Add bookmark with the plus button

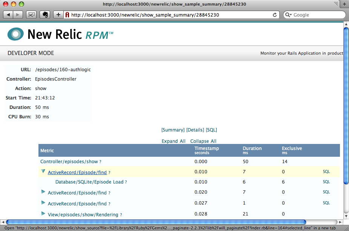pyautogui.click(x=58, y=15)
